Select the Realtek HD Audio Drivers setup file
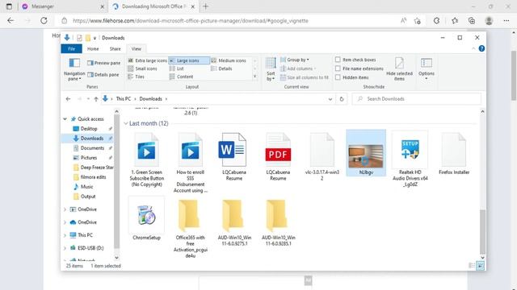Viewport: 517px width, 290px height. (410, 159)
